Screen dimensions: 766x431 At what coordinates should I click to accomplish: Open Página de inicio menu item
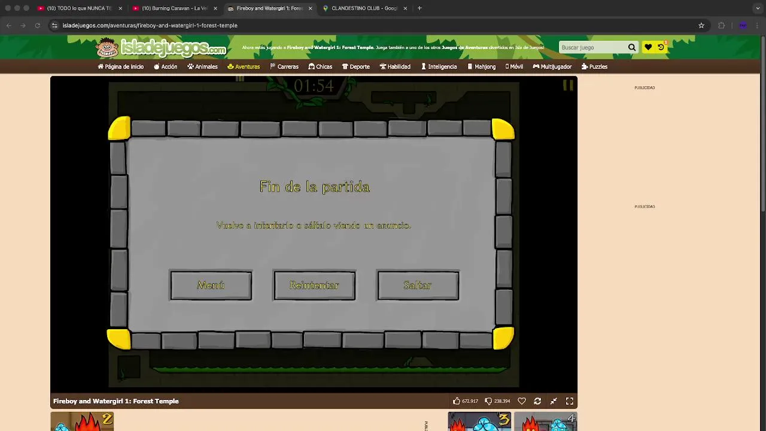coord(121,66)
